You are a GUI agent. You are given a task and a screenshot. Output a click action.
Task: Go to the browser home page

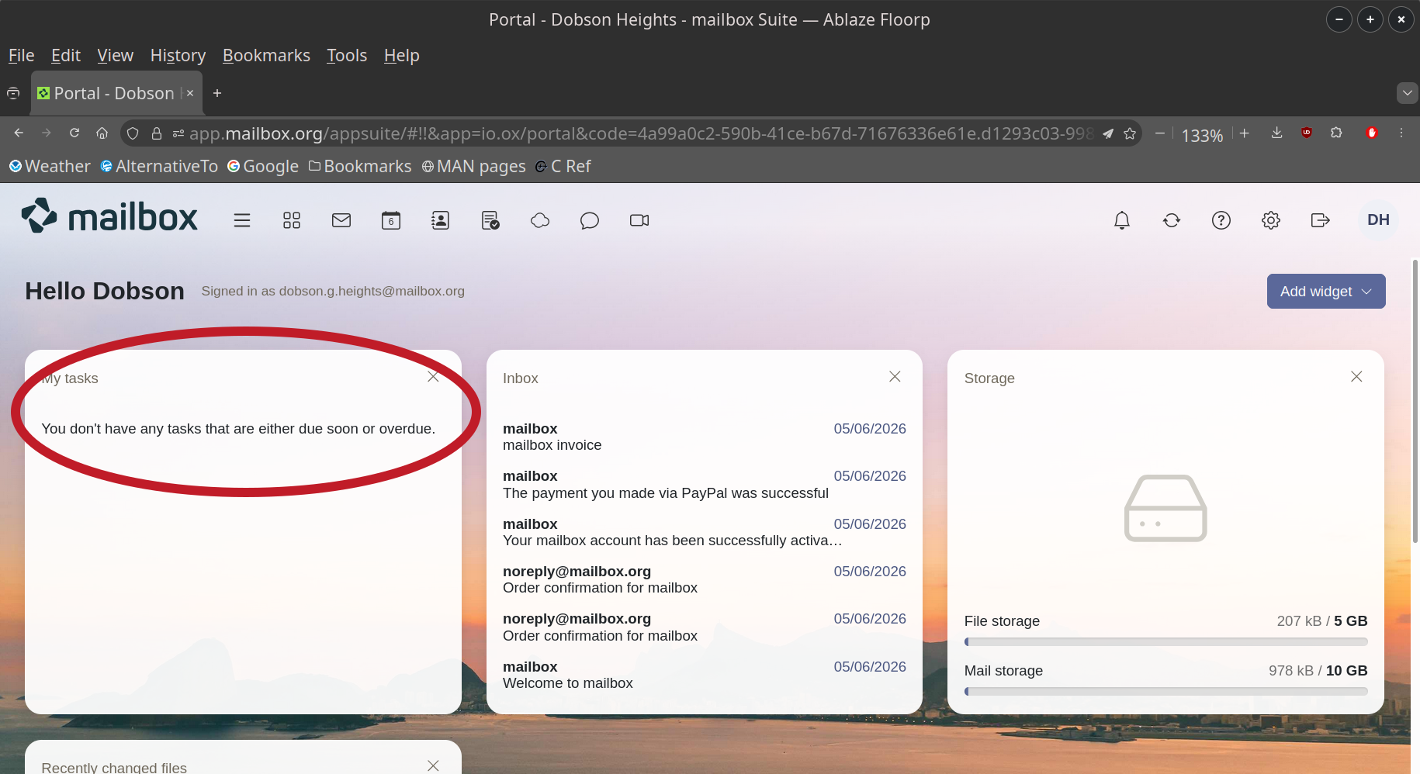tap(102, 133)
